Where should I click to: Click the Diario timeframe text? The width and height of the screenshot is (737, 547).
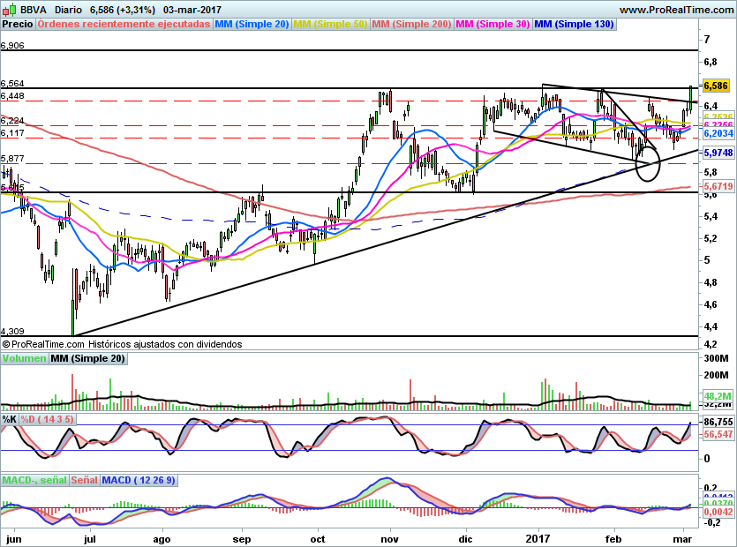click(68, 10)
